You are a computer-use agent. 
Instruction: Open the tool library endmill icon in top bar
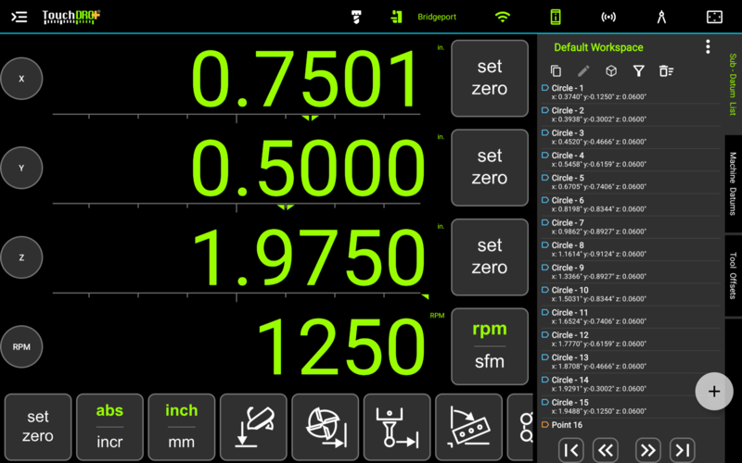point(357,17)
